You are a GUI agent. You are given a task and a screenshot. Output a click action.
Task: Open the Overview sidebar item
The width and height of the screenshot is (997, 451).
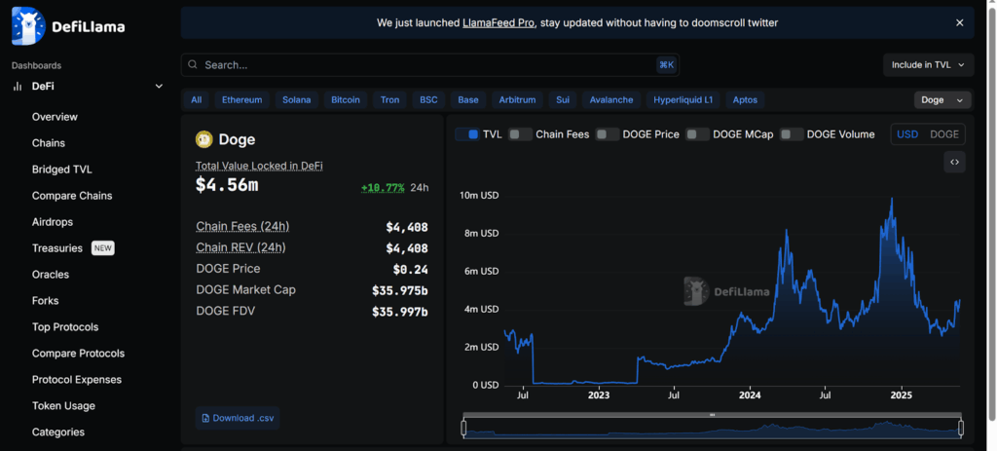55,117
